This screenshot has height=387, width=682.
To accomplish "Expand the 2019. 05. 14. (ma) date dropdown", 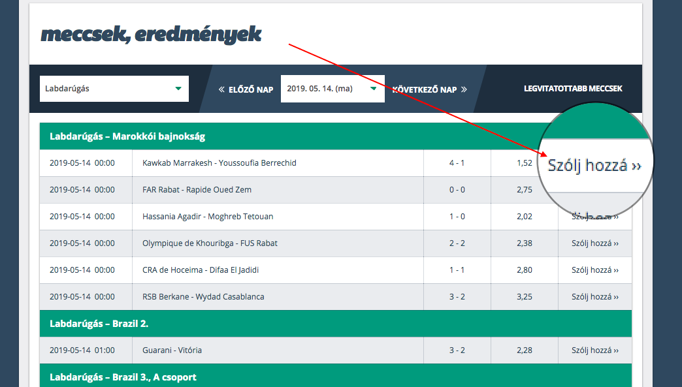I will [333, 89].
